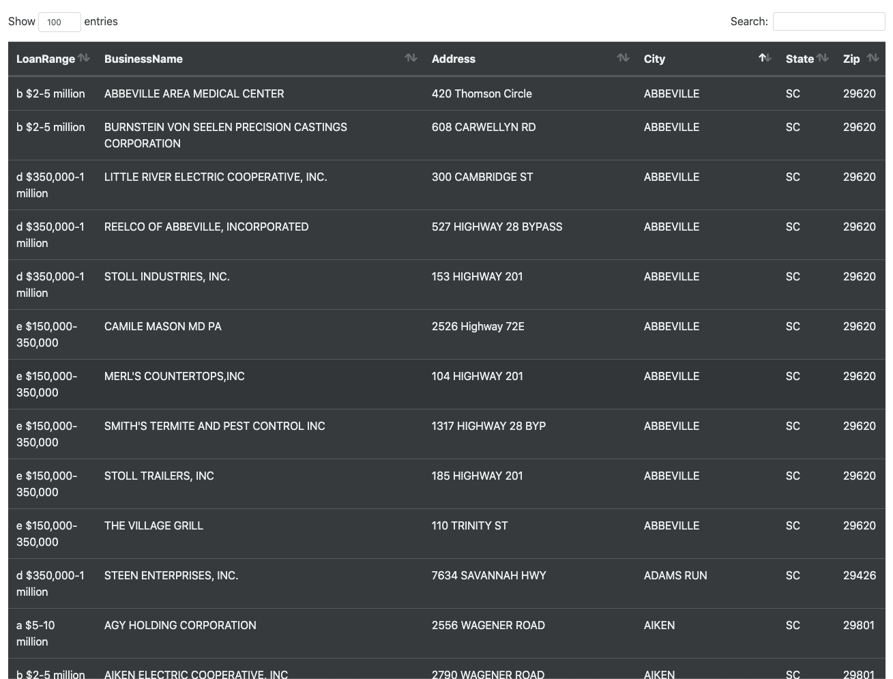
Task: Click the State column header label
Action: pos(800,59)
